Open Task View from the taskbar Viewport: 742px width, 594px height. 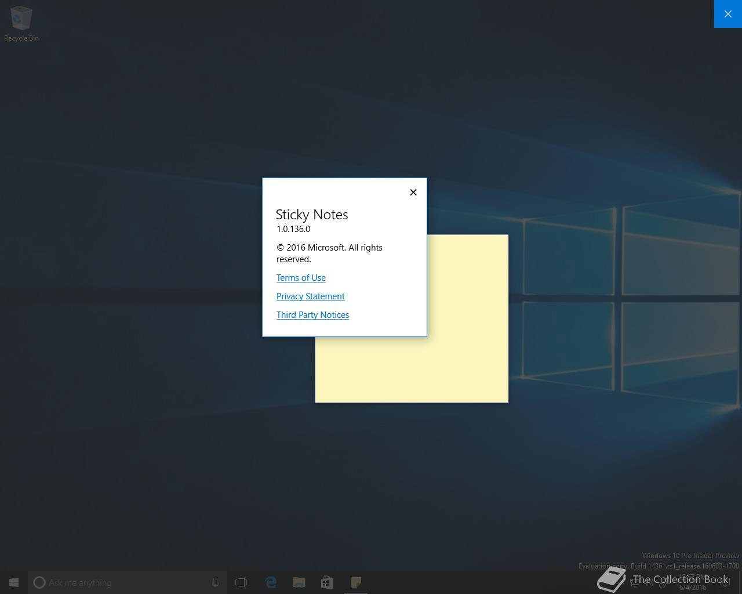pos(241,582)
